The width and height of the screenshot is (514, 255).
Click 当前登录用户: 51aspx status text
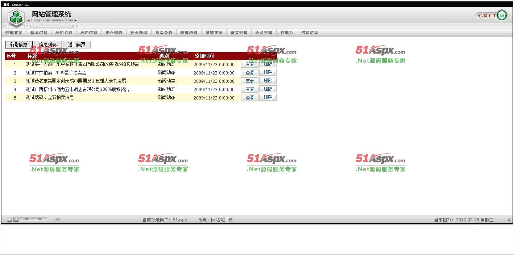click(165, 220)
